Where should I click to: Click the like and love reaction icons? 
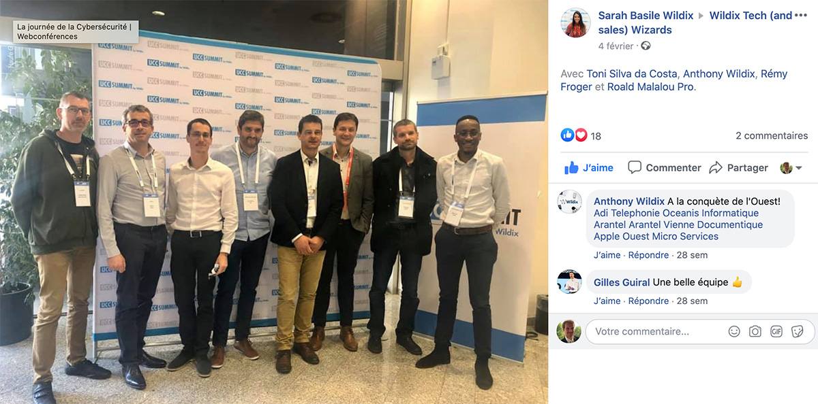click(x=574, y=135)
